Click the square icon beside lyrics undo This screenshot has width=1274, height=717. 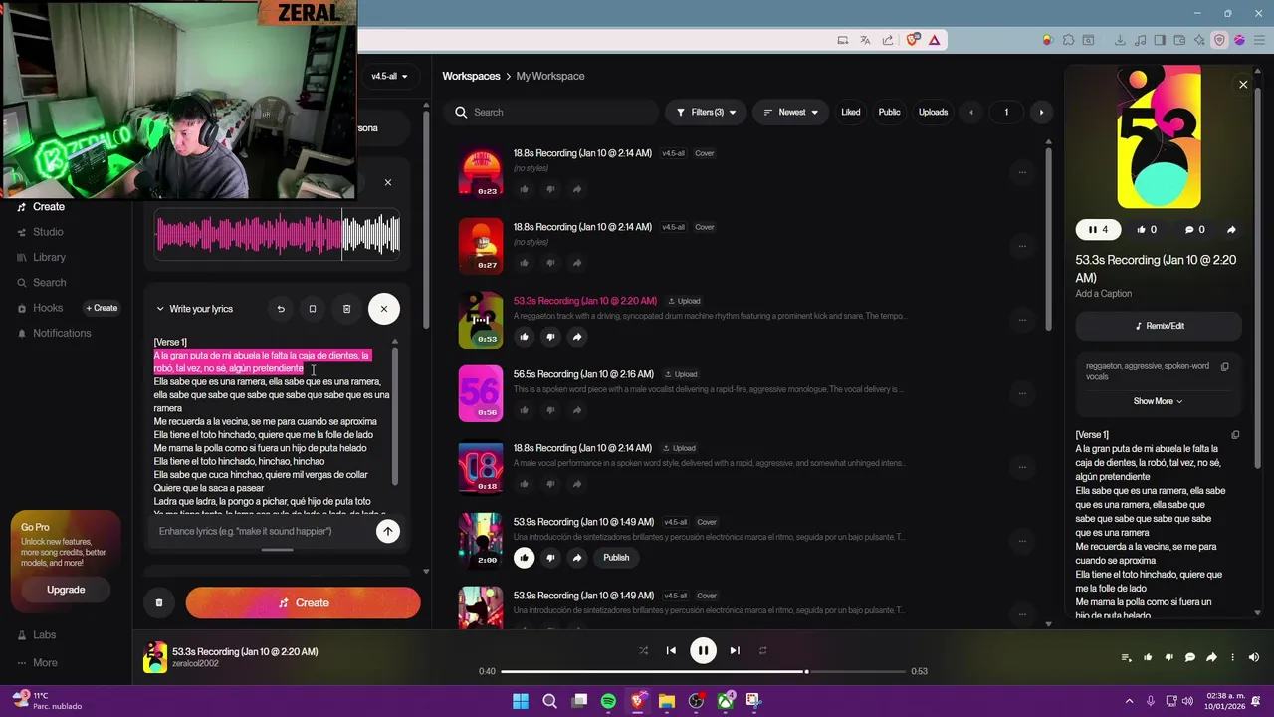point(313,309)
